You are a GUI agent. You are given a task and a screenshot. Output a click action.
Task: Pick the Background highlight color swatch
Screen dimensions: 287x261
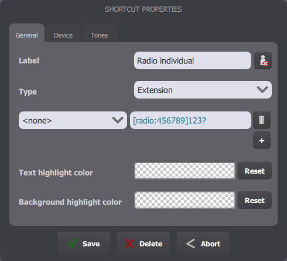click(184, 200)
